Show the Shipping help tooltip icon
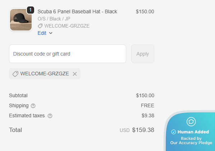The image size is (215, 151). click(x=33, y=106)
